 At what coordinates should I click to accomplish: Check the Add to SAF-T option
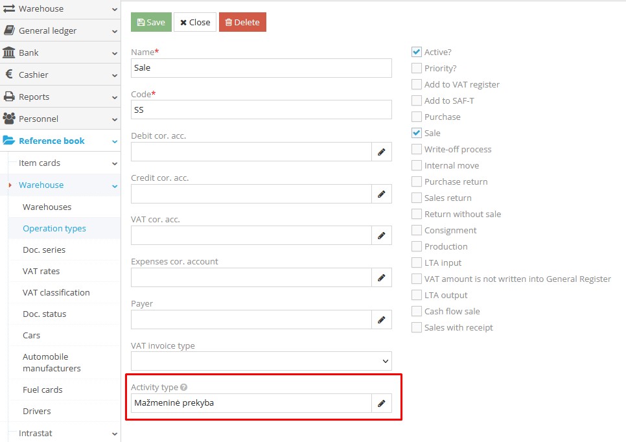tap(417, 100)
